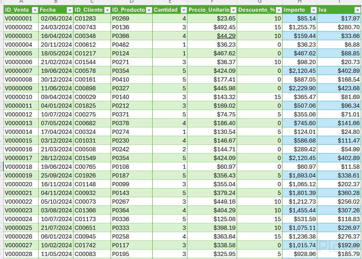362x259 pixels.
Task: Select the discount cell in row V0000026
Action: (x=259, y=237)
